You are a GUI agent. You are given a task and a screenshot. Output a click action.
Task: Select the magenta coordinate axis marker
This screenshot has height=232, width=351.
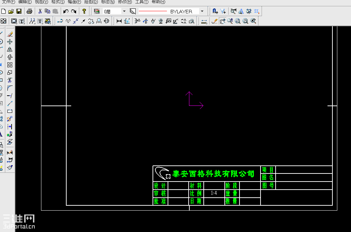click(x=194, y=100)
